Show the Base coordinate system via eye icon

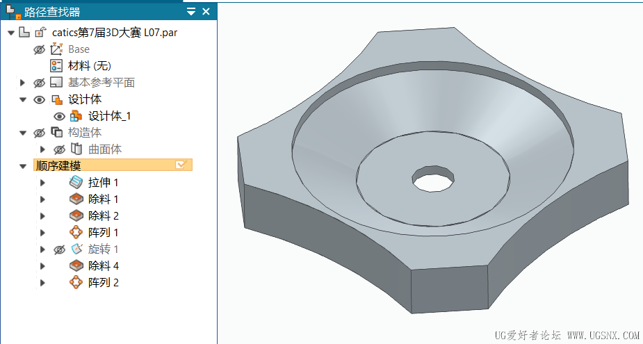(x=39, y=49)
